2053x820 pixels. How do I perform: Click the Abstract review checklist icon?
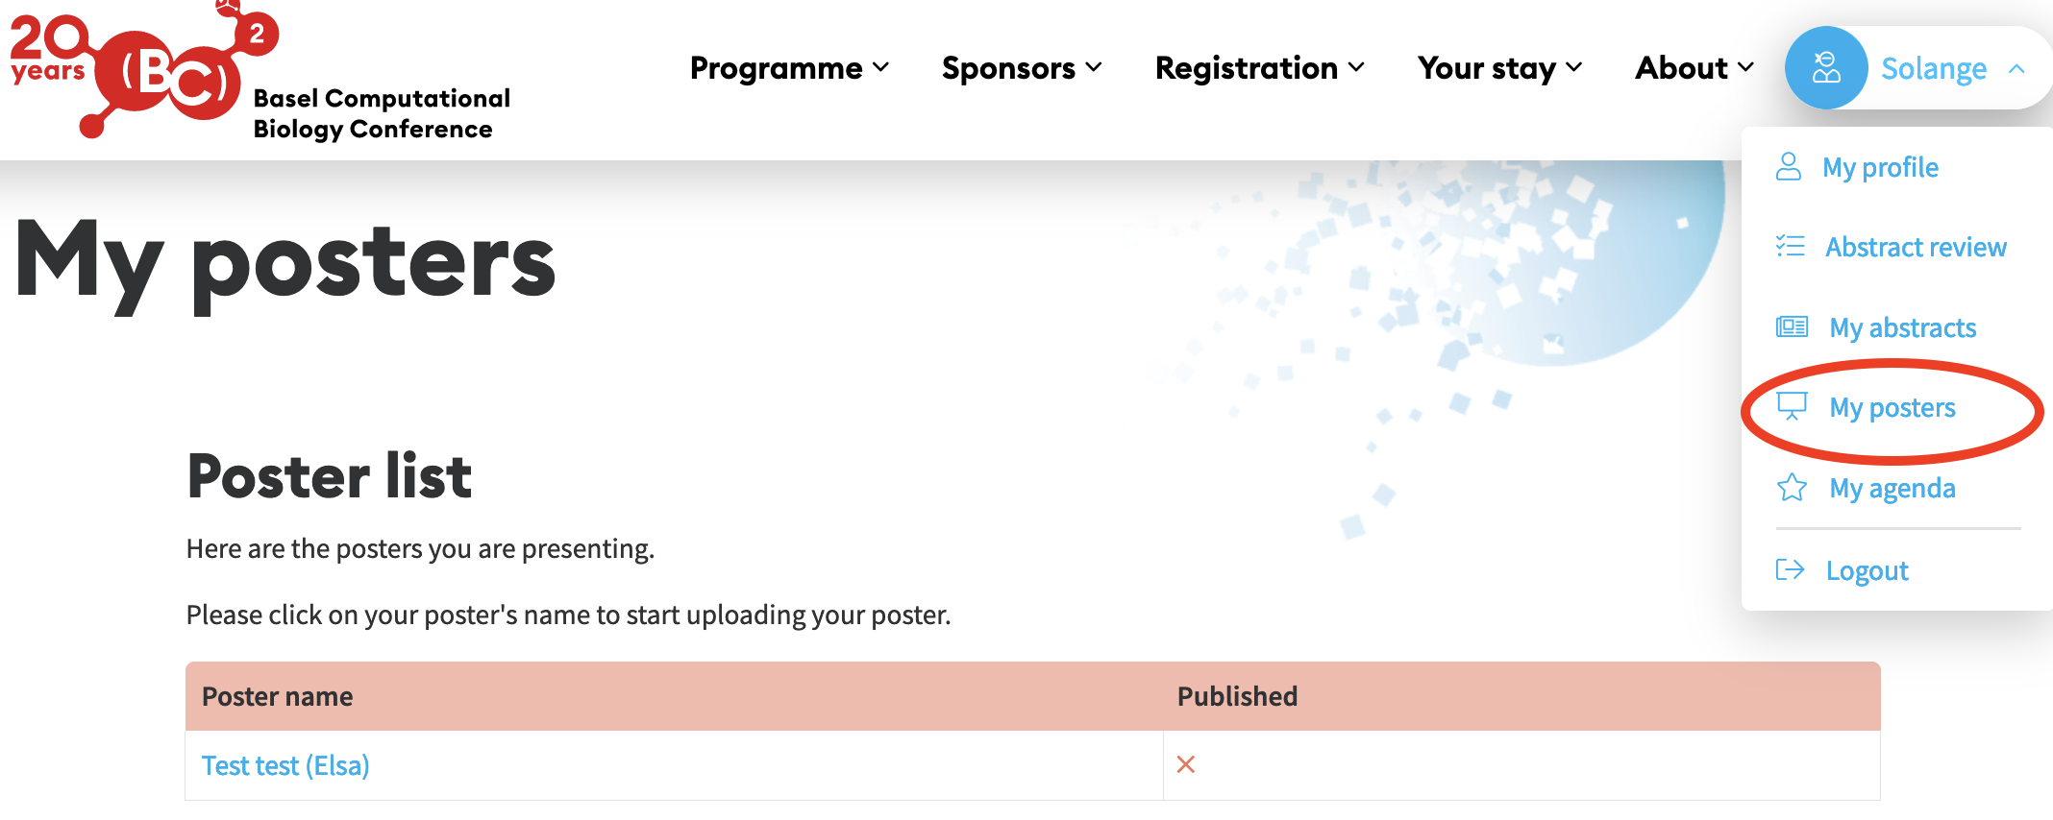click(1790, 247)
